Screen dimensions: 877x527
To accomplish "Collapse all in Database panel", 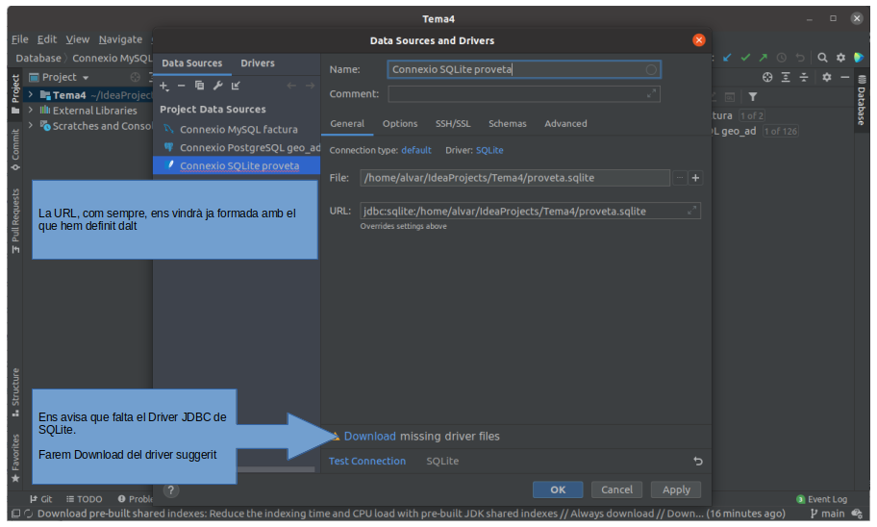I will (x=804, y=77).
